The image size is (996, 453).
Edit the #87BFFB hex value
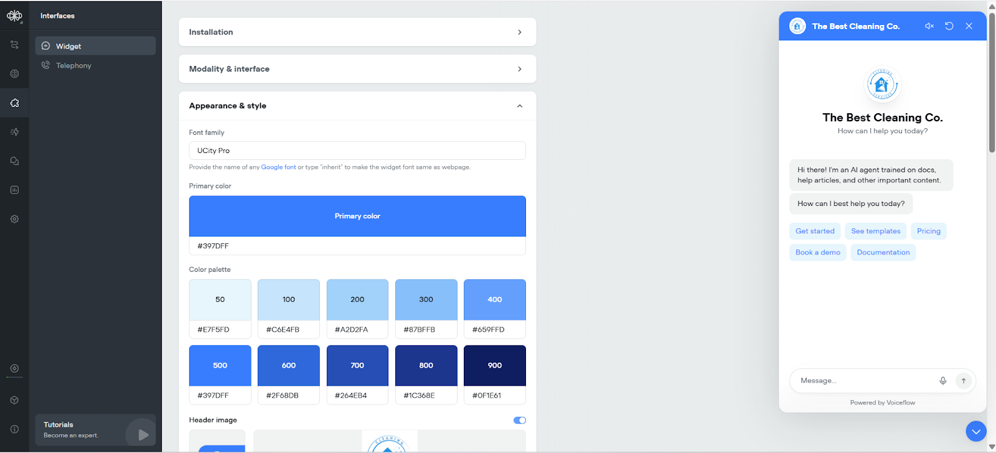tap(426, 329)
